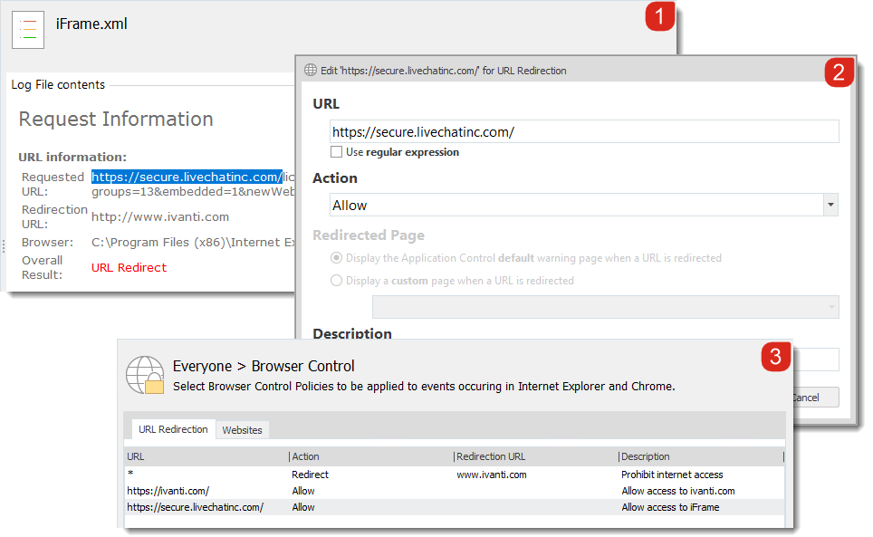Click the highlighted secure.livechatinc.com requested URL
Image resolution: width=873 pixels, height=537 pixels.
tap(187, 177)
